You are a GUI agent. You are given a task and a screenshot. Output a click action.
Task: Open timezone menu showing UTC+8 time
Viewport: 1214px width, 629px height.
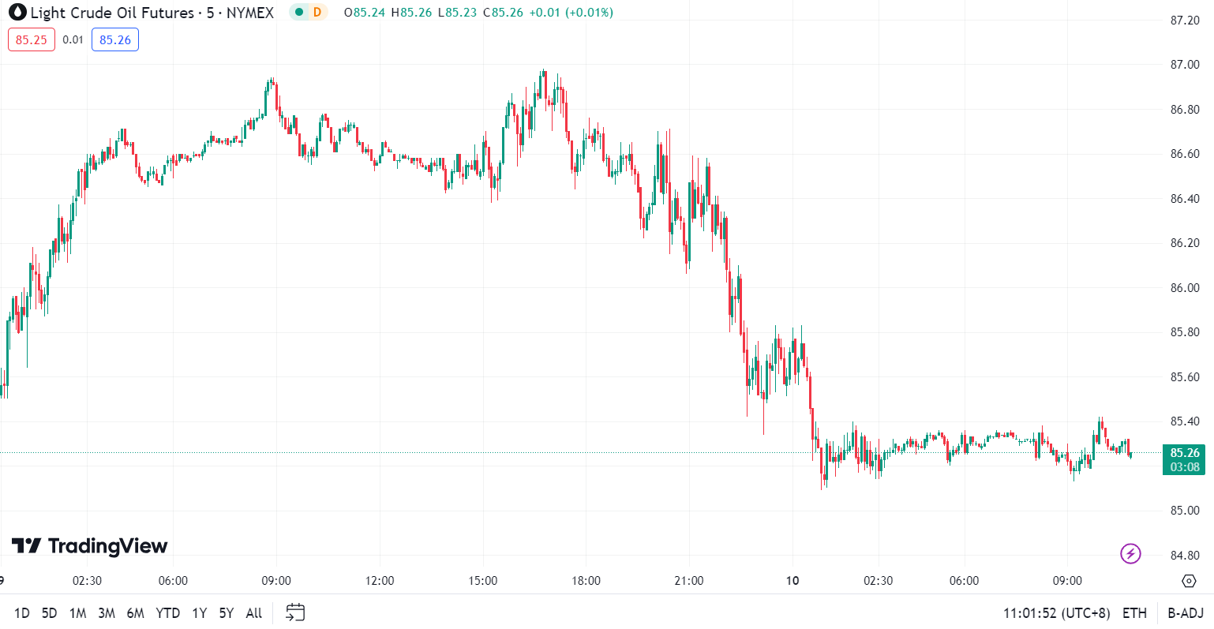coord(1056,613)
